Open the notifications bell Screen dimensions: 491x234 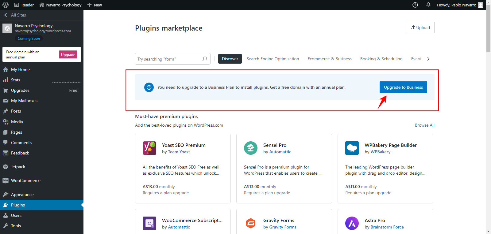click(x=428, y=5)
